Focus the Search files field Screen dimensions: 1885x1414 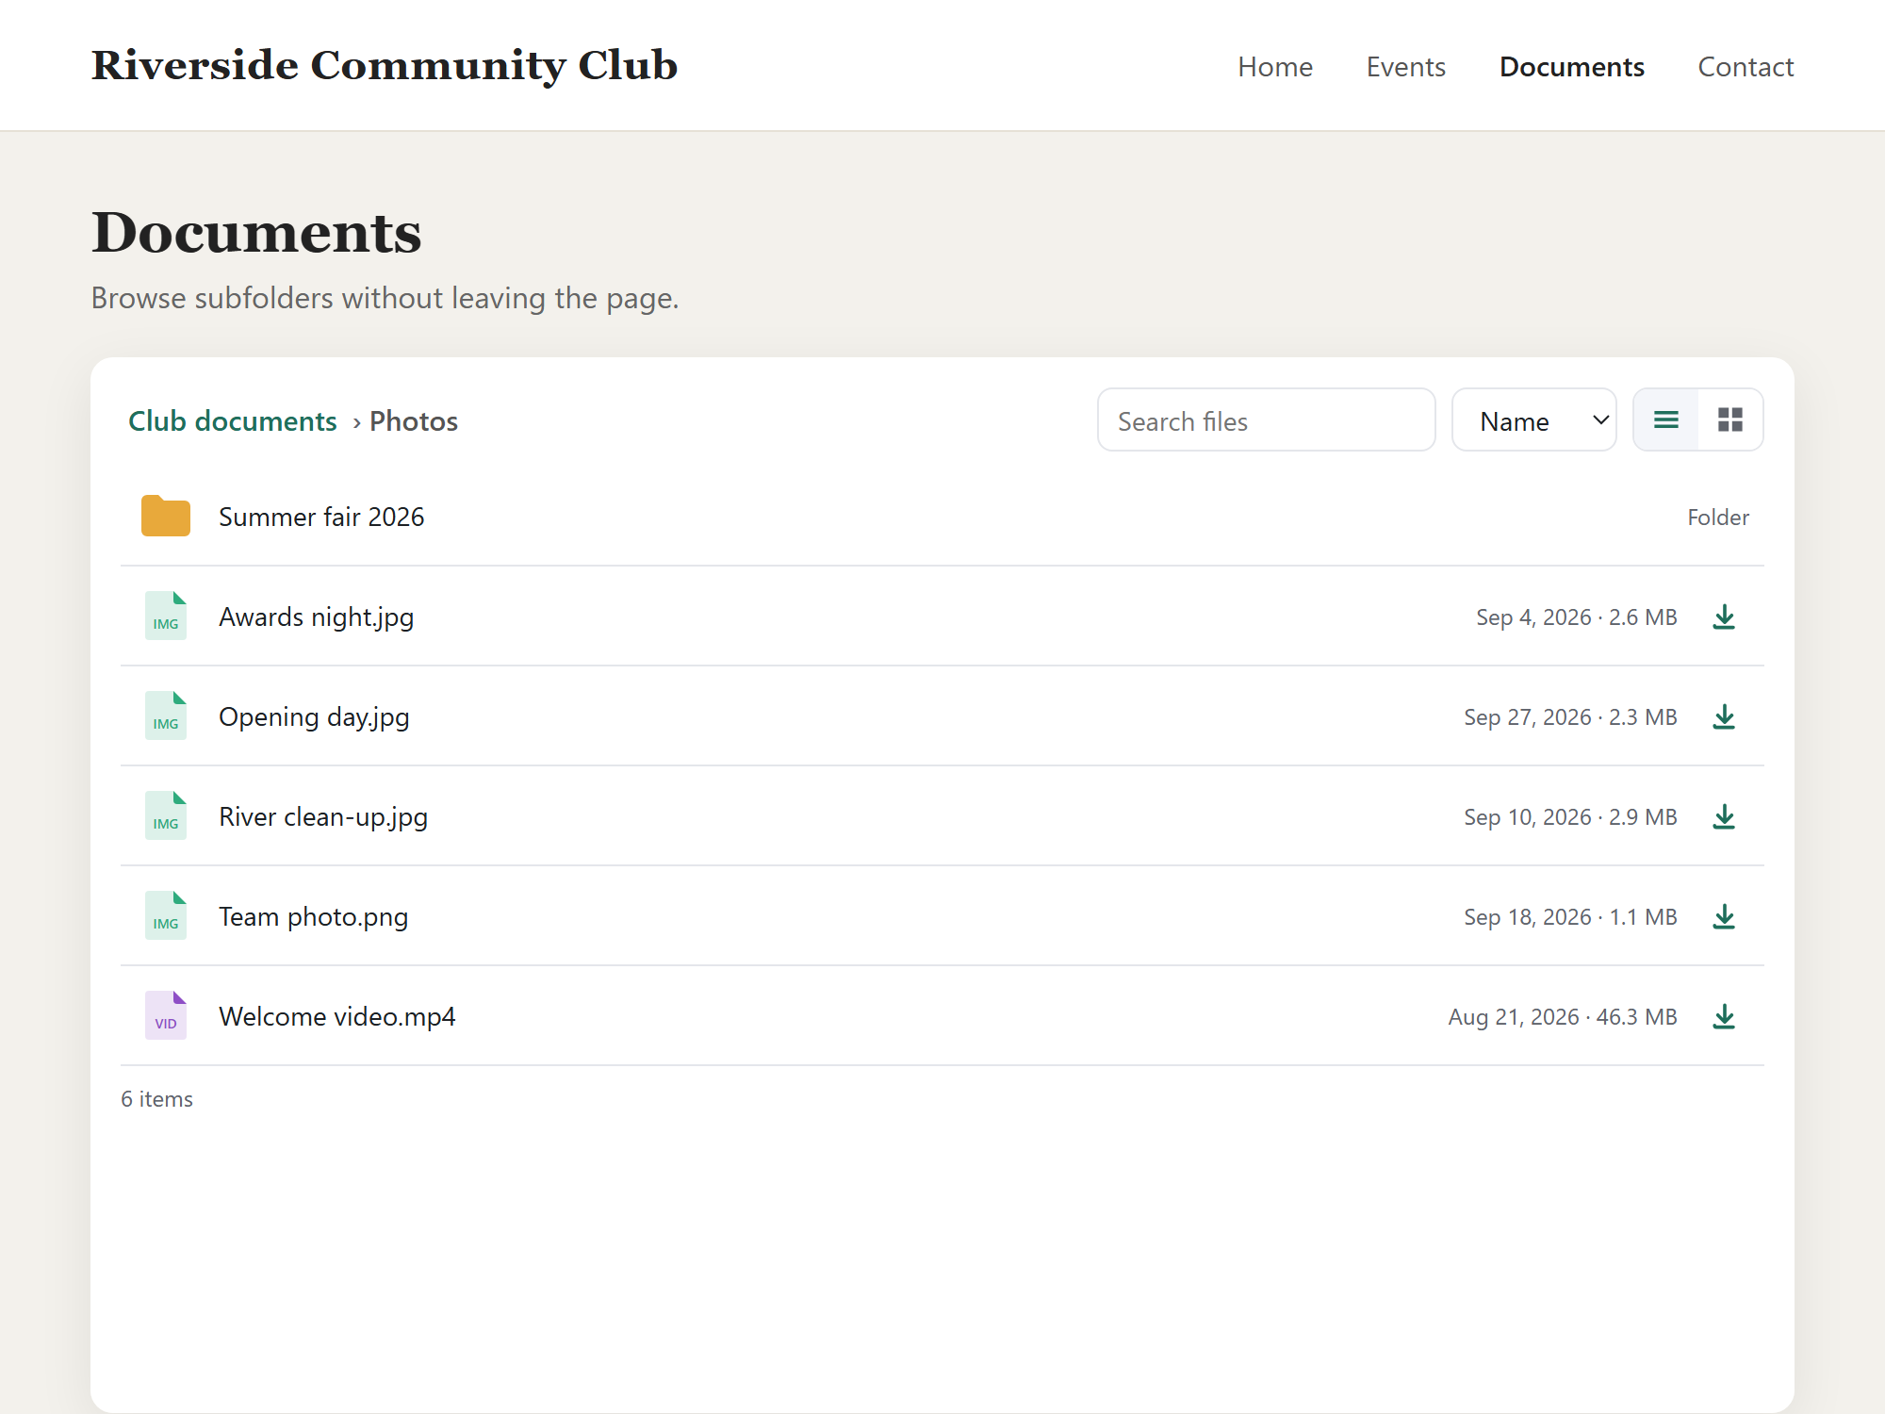coord(1266,420)
